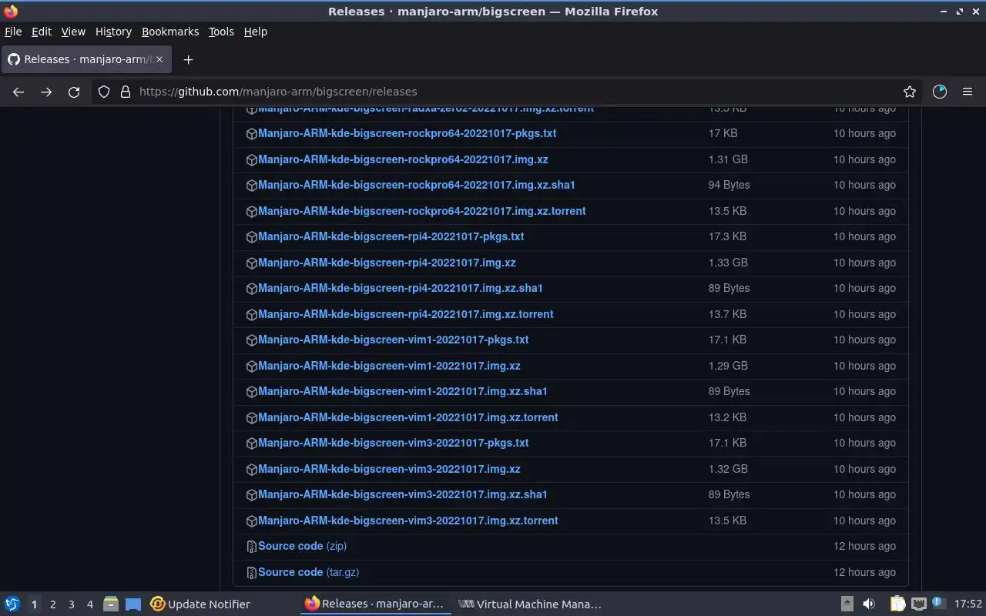The height and width of the screenshot is (616, 986).
Task: Click the package icon beside rockpro64 img.xz
Action: tap(251, 159)
